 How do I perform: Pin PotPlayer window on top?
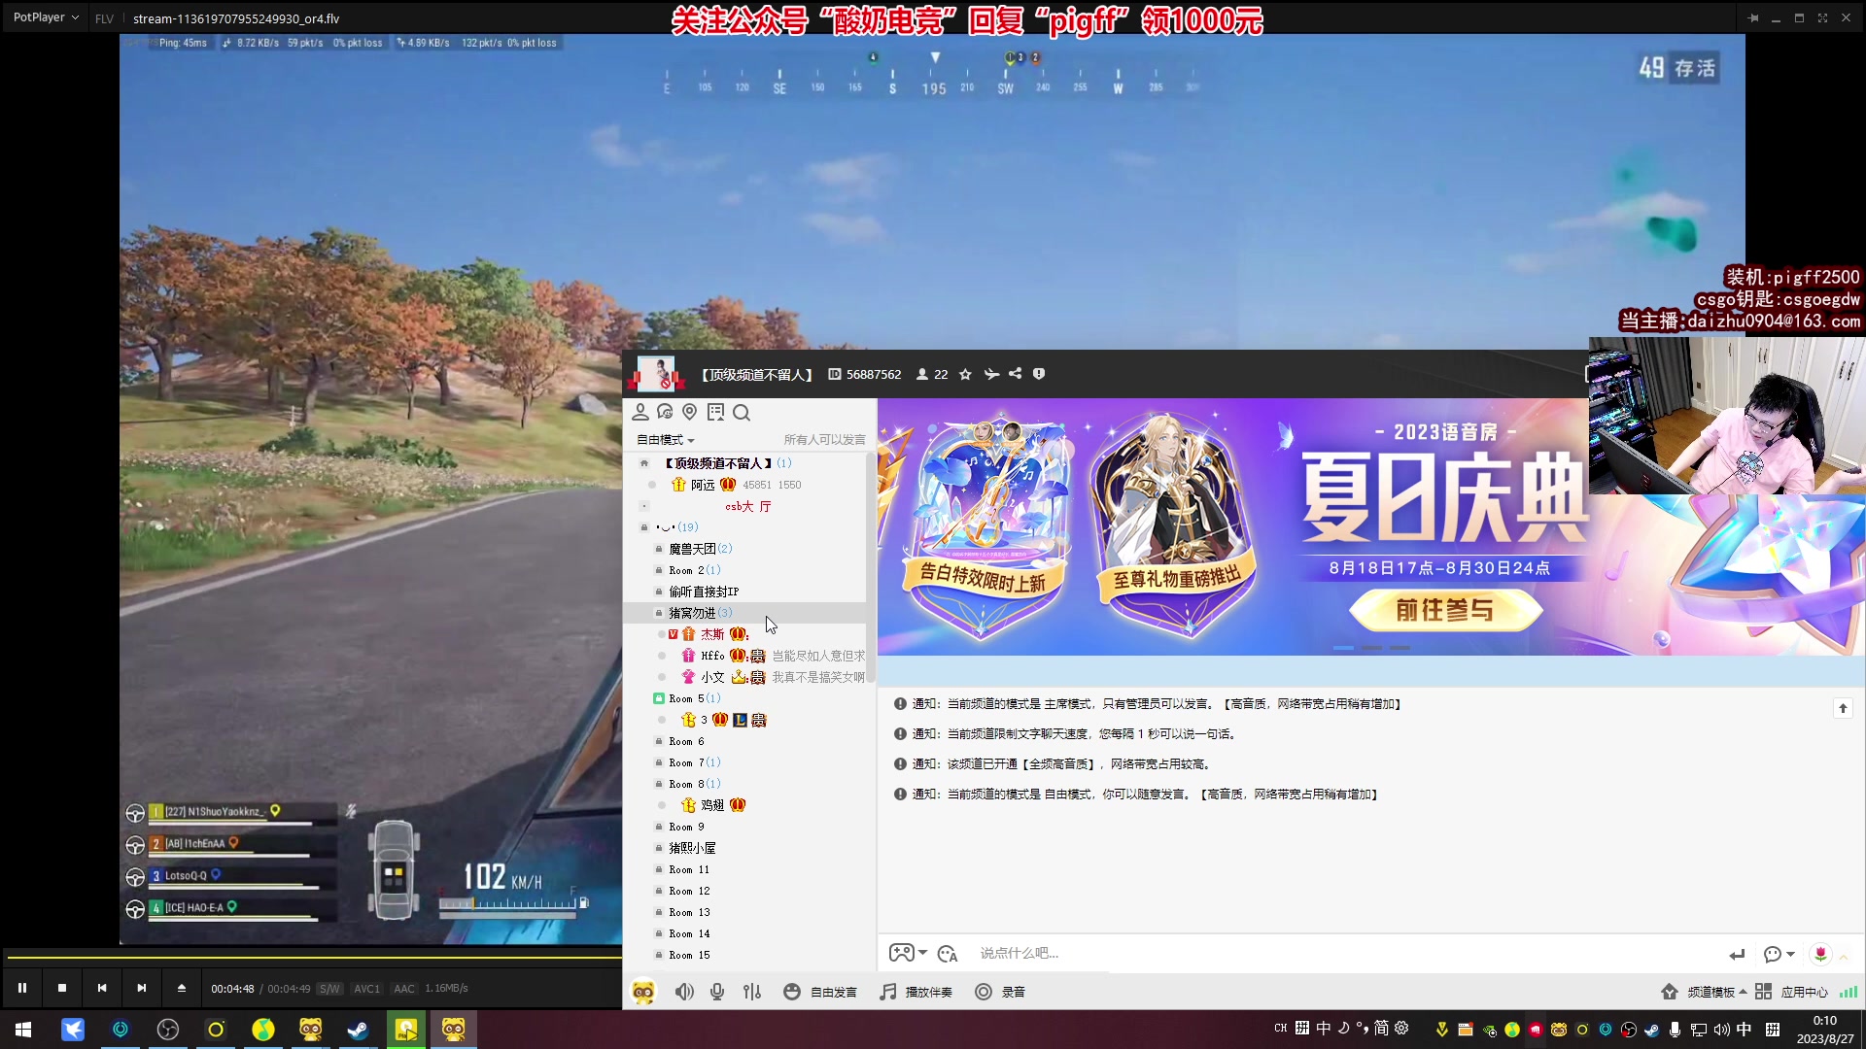point(1753,17)
